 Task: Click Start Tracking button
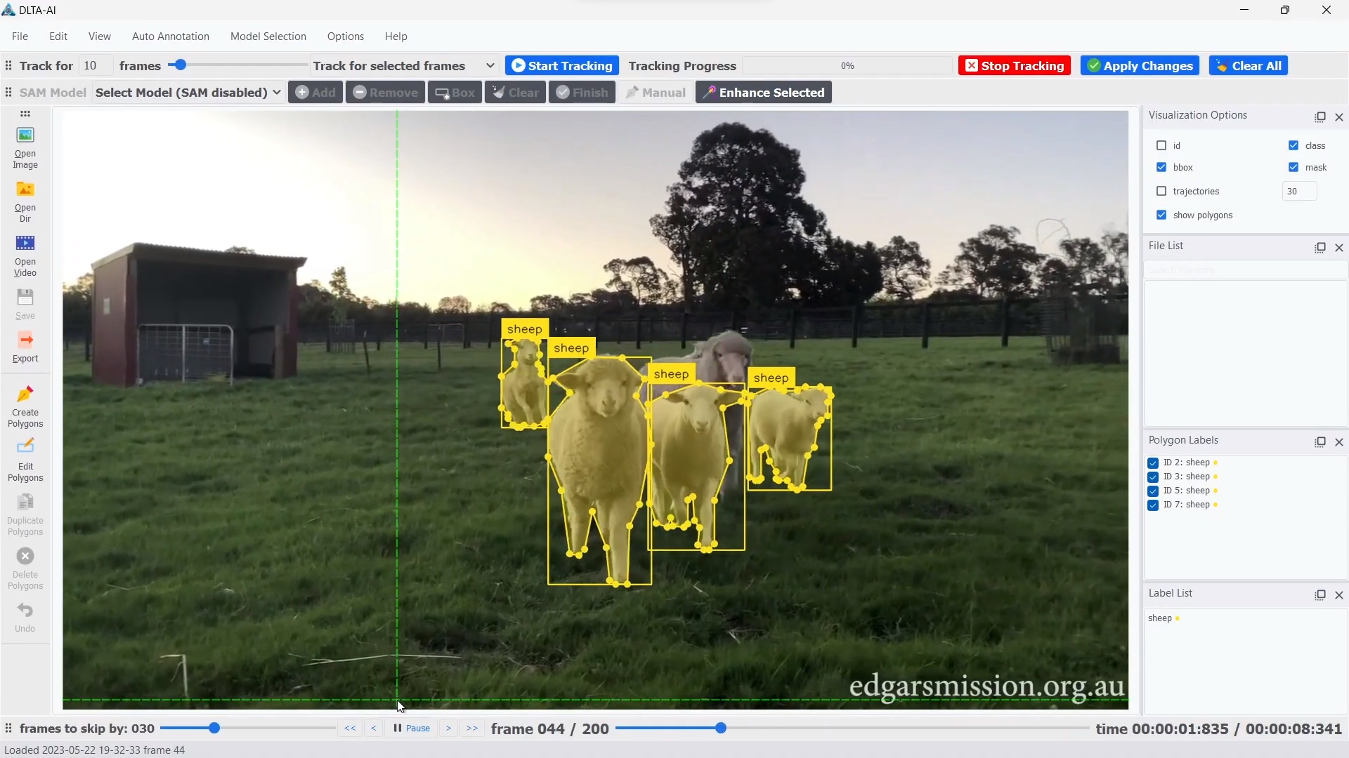[x=562, y=65]
